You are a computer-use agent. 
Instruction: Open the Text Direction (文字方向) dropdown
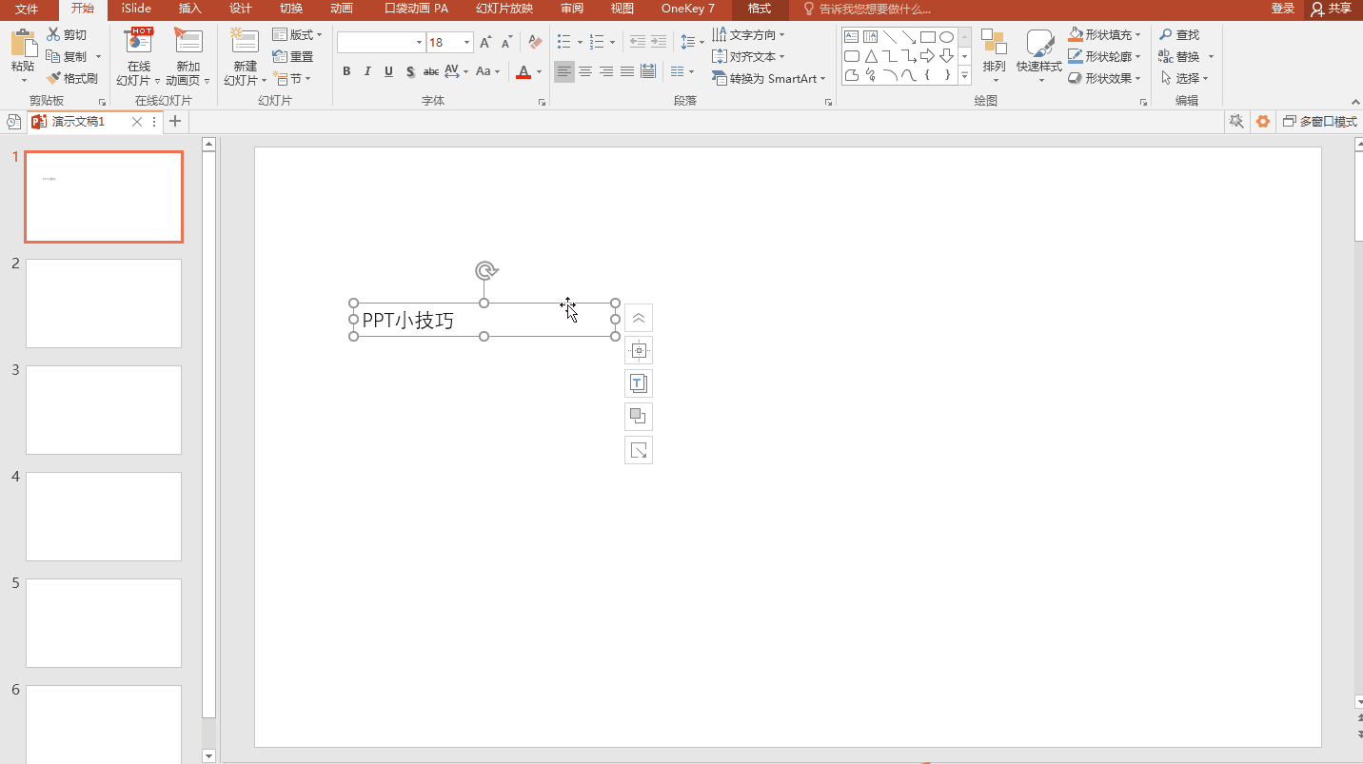click(749, 34)
